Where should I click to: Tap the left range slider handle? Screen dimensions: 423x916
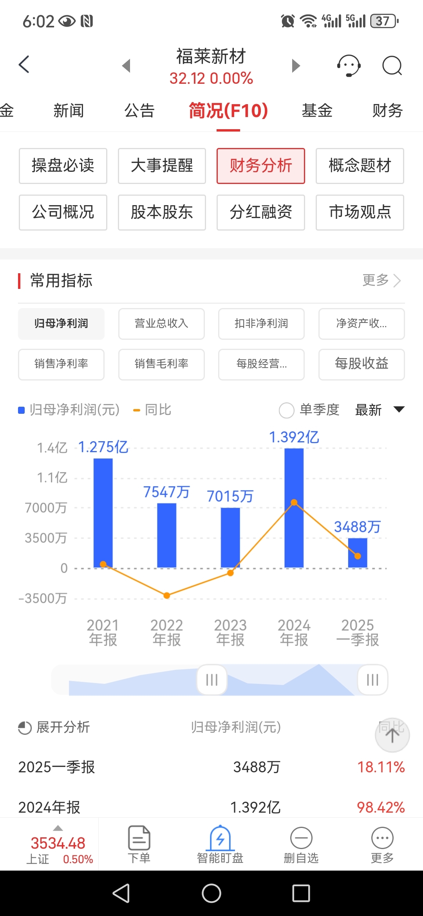[x=212, y=680]
